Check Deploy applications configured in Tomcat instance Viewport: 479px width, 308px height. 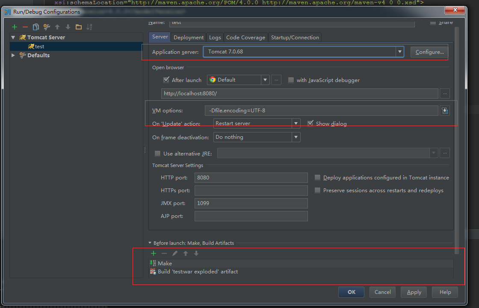click(317, 177)
